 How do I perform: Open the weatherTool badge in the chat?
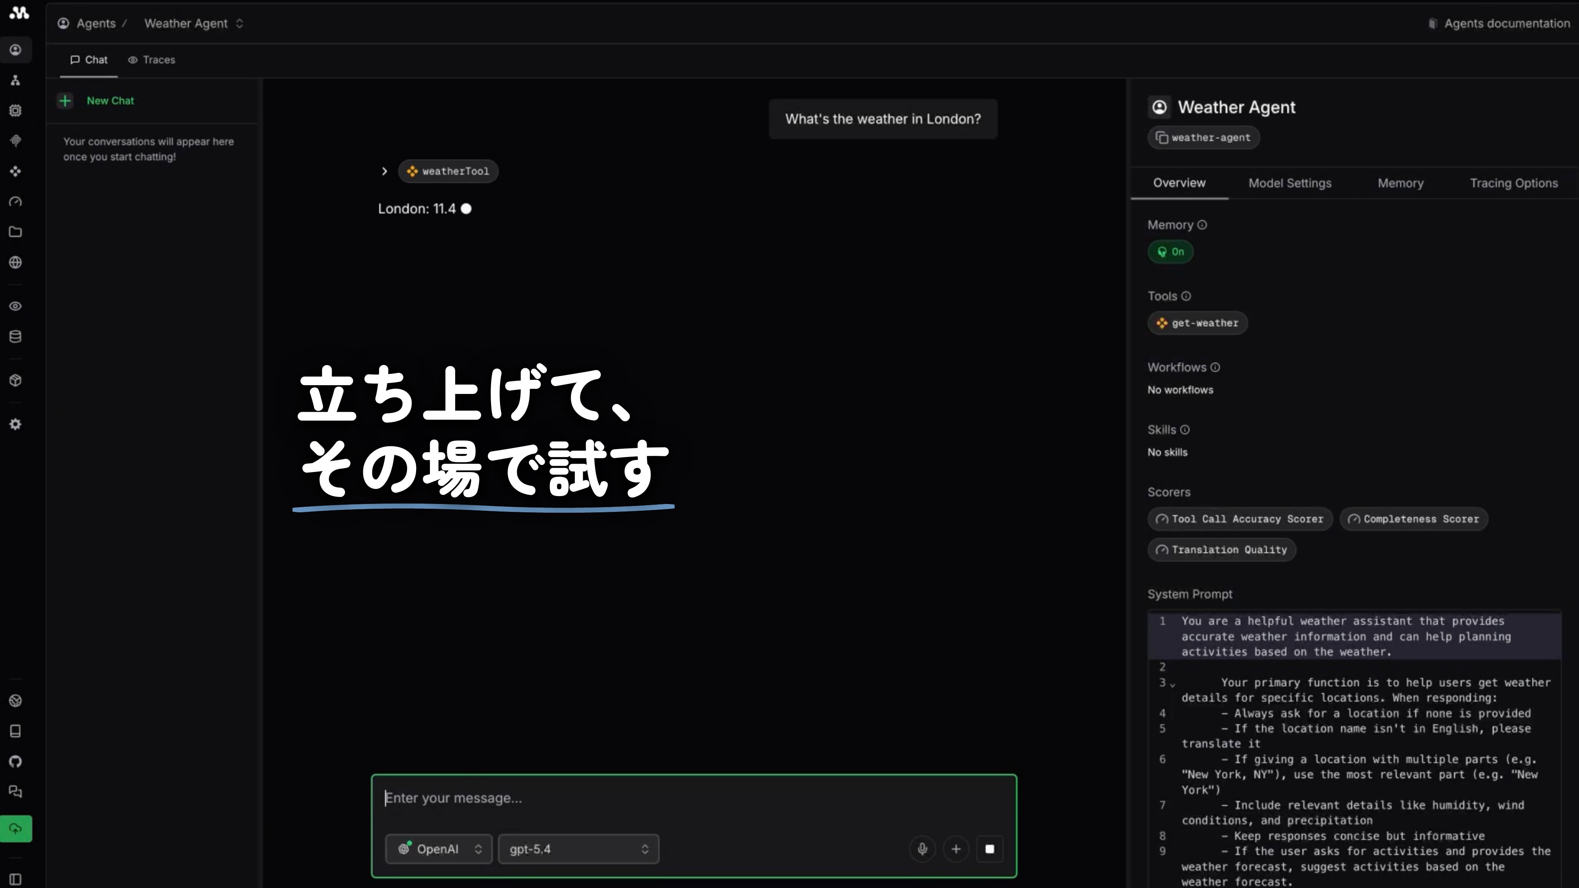click(448, 172)
